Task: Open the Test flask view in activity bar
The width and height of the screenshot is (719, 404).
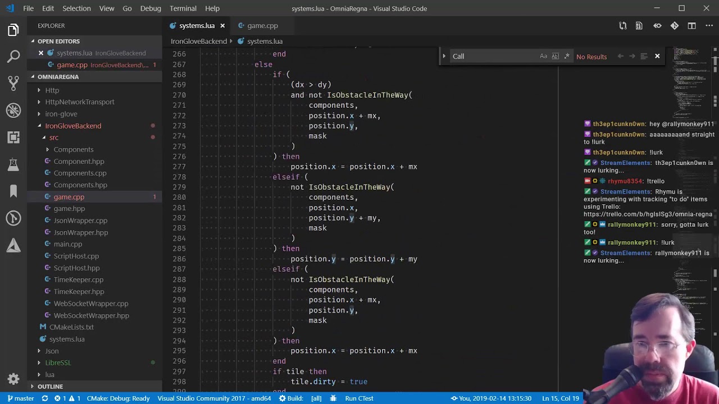Action: 13,164
